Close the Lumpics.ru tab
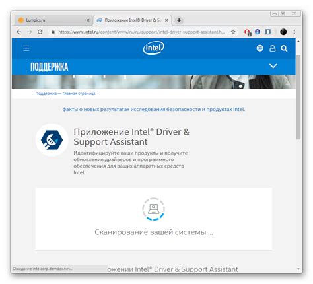 (88, 20)
